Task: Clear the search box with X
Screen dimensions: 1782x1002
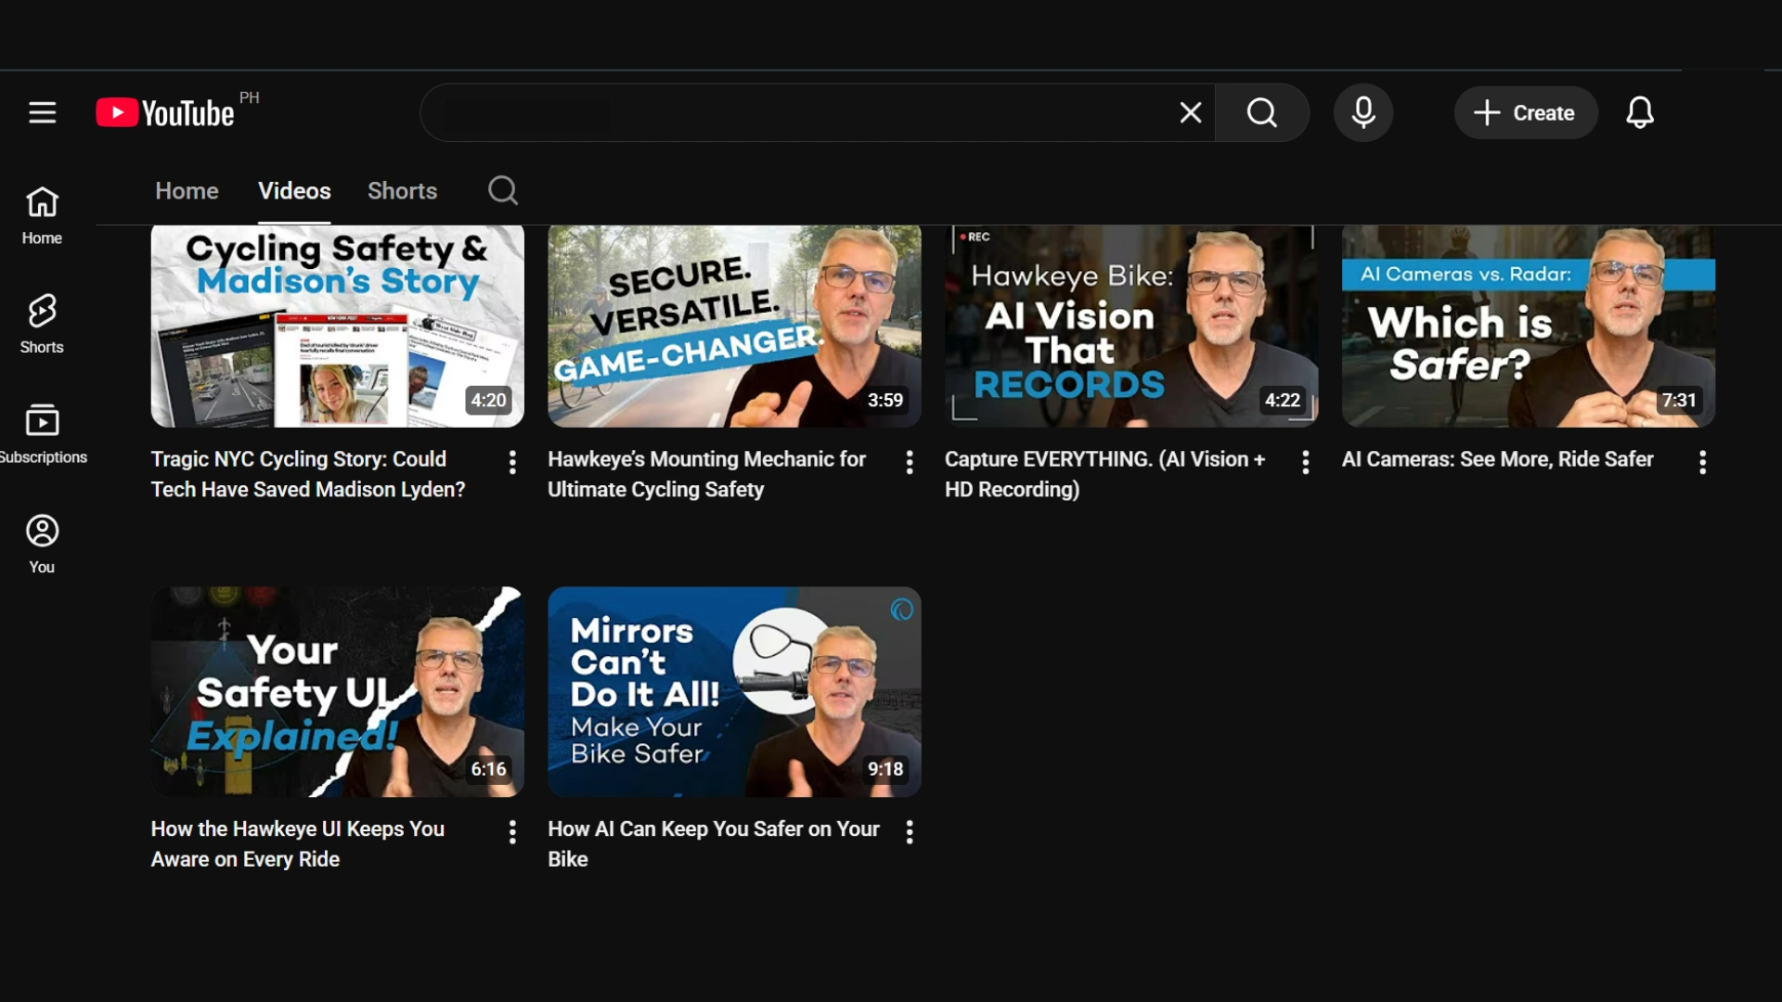Action: [x=1190, y=113]
